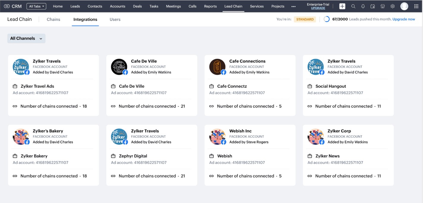Click the briefcase icon beside Cafe De Ville
The height and width of the screenshot is (203, 423).
[x=113, y=86]
